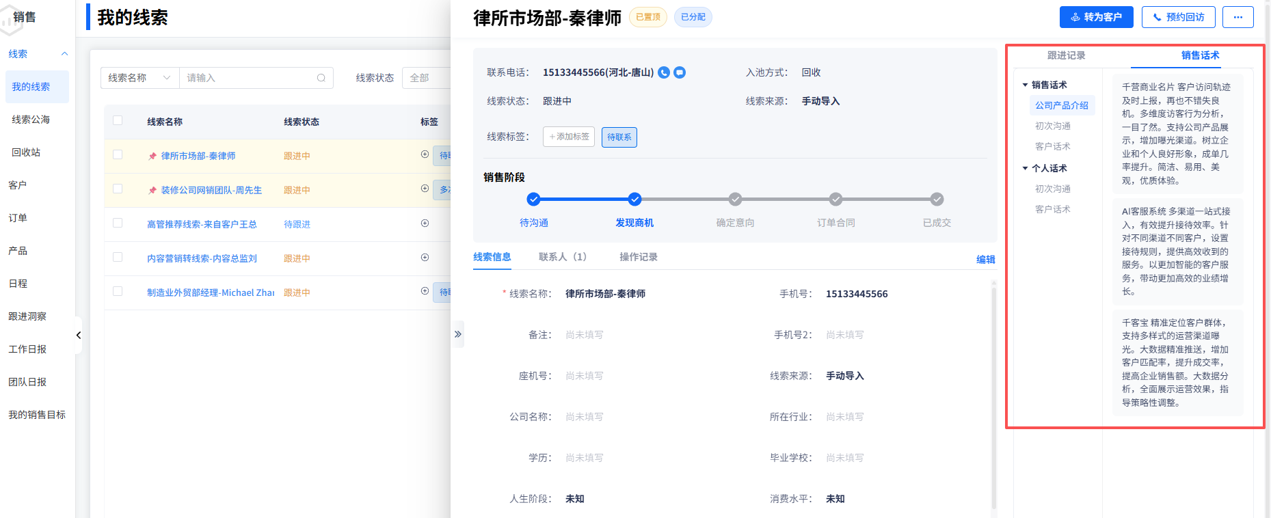Click the add-tag plus icon in 高管推荐线索 row
This screenshot has width=1271, height=518.
425,223
